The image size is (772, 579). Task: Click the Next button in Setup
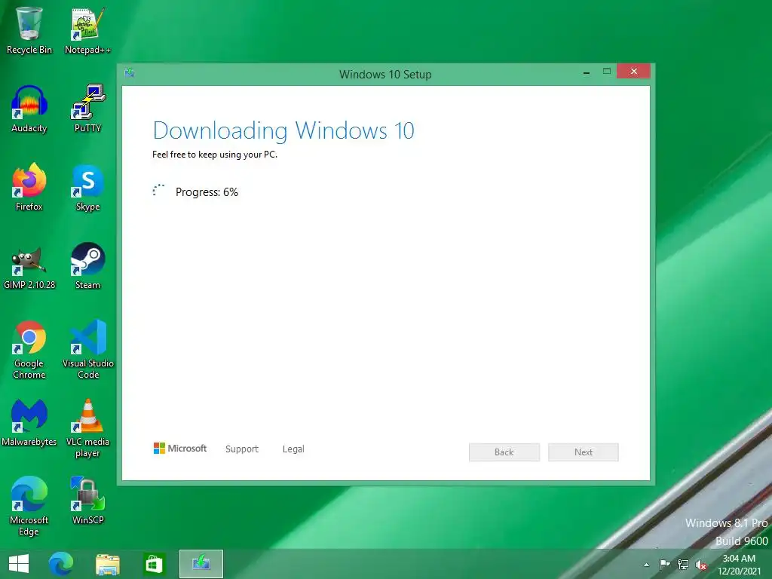coord(584,452)
